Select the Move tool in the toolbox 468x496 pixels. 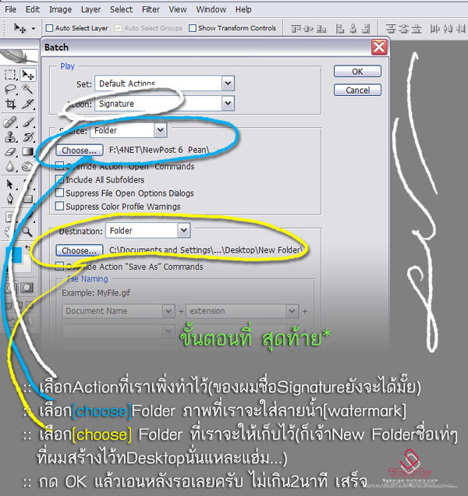point(28,75)
